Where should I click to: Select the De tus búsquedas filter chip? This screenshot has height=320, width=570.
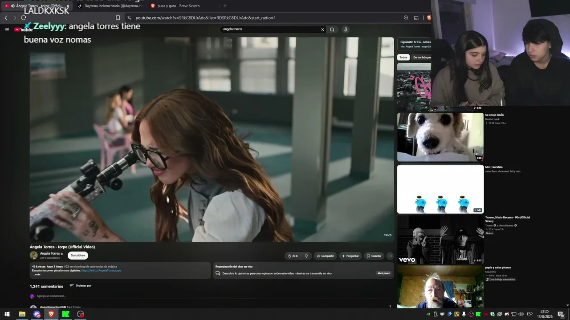422,57
